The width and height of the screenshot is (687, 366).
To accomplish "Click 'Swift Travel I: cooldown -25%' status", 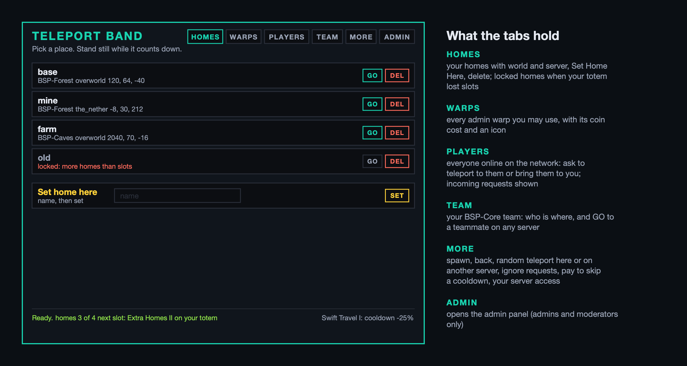I will pos(367,318).
